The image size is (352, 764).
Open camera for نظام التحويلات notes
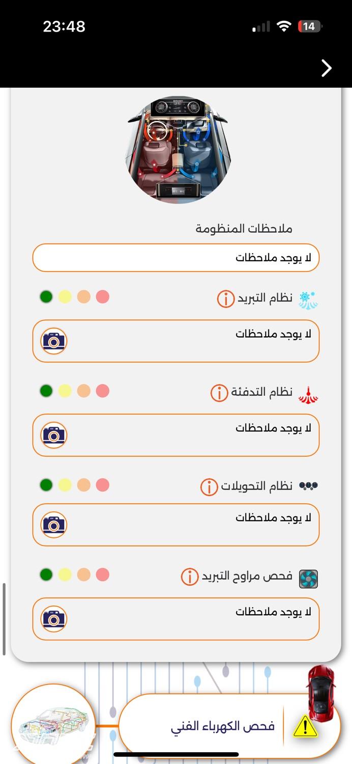pos(54,525)
